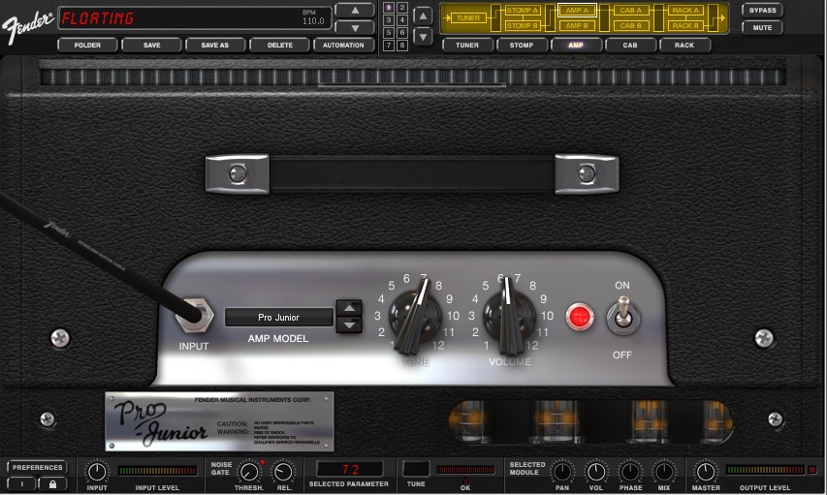
Task: Open PREFERENCES
Action: point(38,468)
